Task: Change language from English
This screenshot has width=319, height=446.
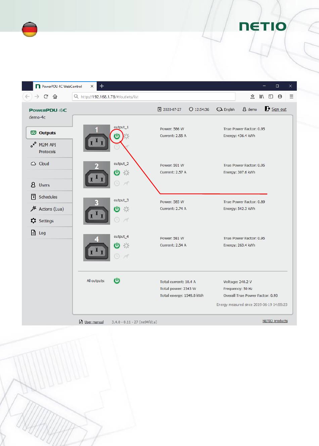Action: [226, 109]
